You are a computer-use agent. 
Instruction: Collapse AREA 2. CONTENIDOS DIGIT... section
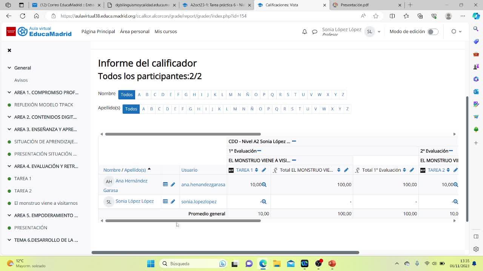pyautogui.click(x=9, y=117)
